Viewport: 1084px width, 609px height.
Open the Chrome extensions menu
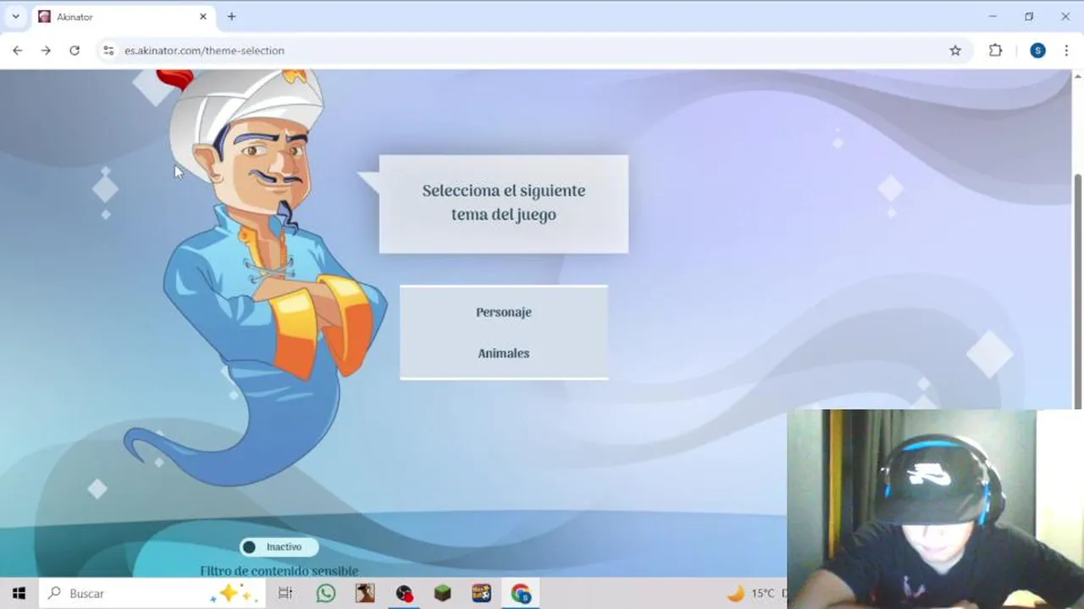click(x=996, y=51)
